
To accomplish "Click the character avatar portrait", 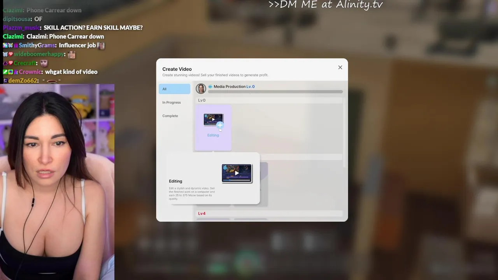I will point(201,89).
